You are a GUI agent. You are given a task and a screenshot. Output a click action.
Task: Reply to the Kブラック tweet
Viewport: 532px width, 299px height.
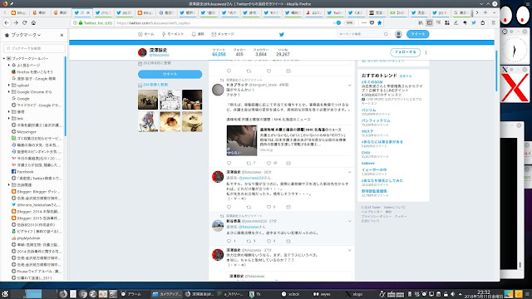229,163
